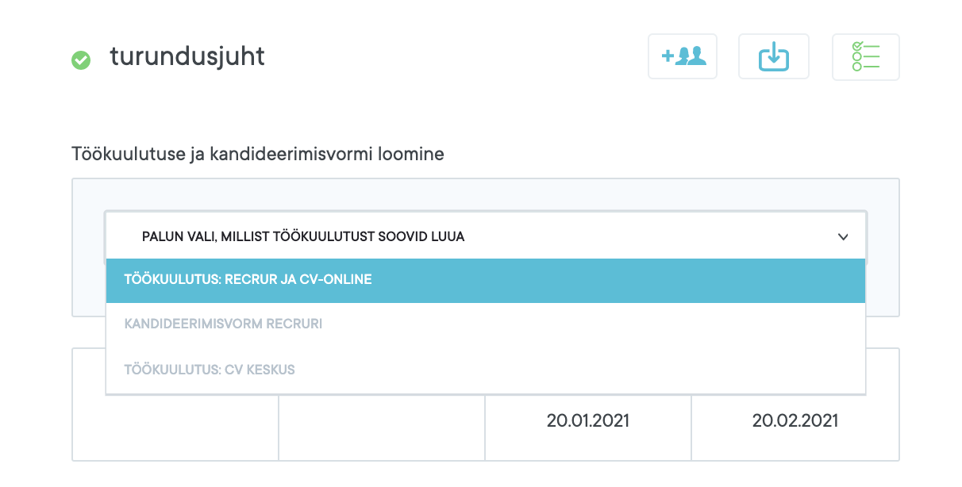The width and height of the screenshot is (962, 487).
Task: Click the green checkmark status icon
Action: 81,59
